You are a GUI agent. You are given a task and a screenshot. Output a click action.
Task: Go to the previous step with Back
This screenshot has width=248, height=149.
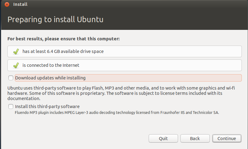pos(195,139)
